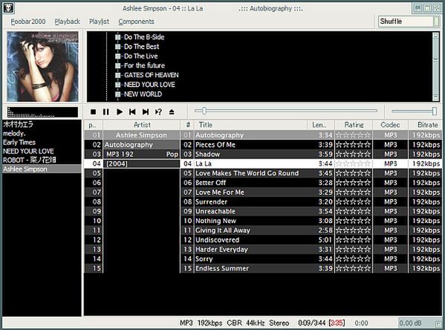Screen dimensions: 445x330
Task: Click the 0.00 dB volume status field
Action: (x=415, y=323)
